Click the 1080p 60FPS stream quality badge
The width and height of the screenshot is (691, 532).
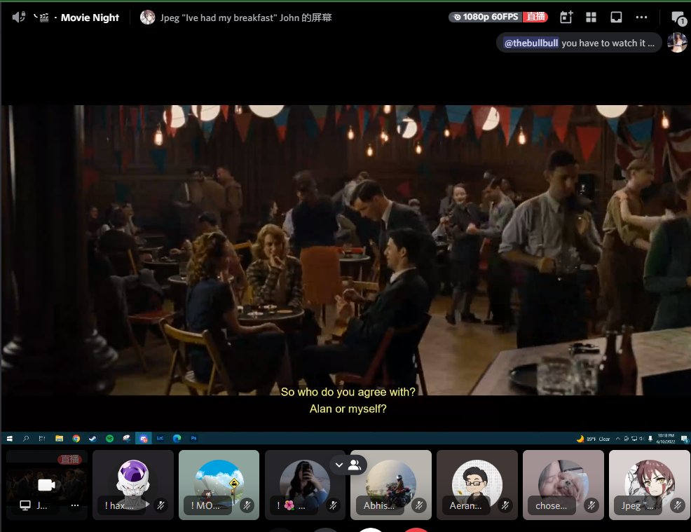pyautogui.click(x=486, y=17)
